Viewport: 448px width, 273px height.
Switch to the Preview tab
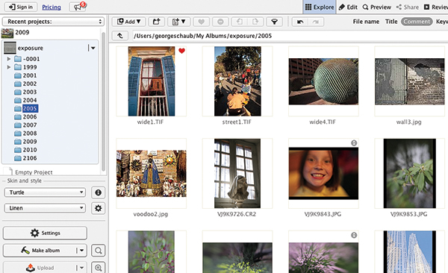pyautogui.click(x=377, y=7)
